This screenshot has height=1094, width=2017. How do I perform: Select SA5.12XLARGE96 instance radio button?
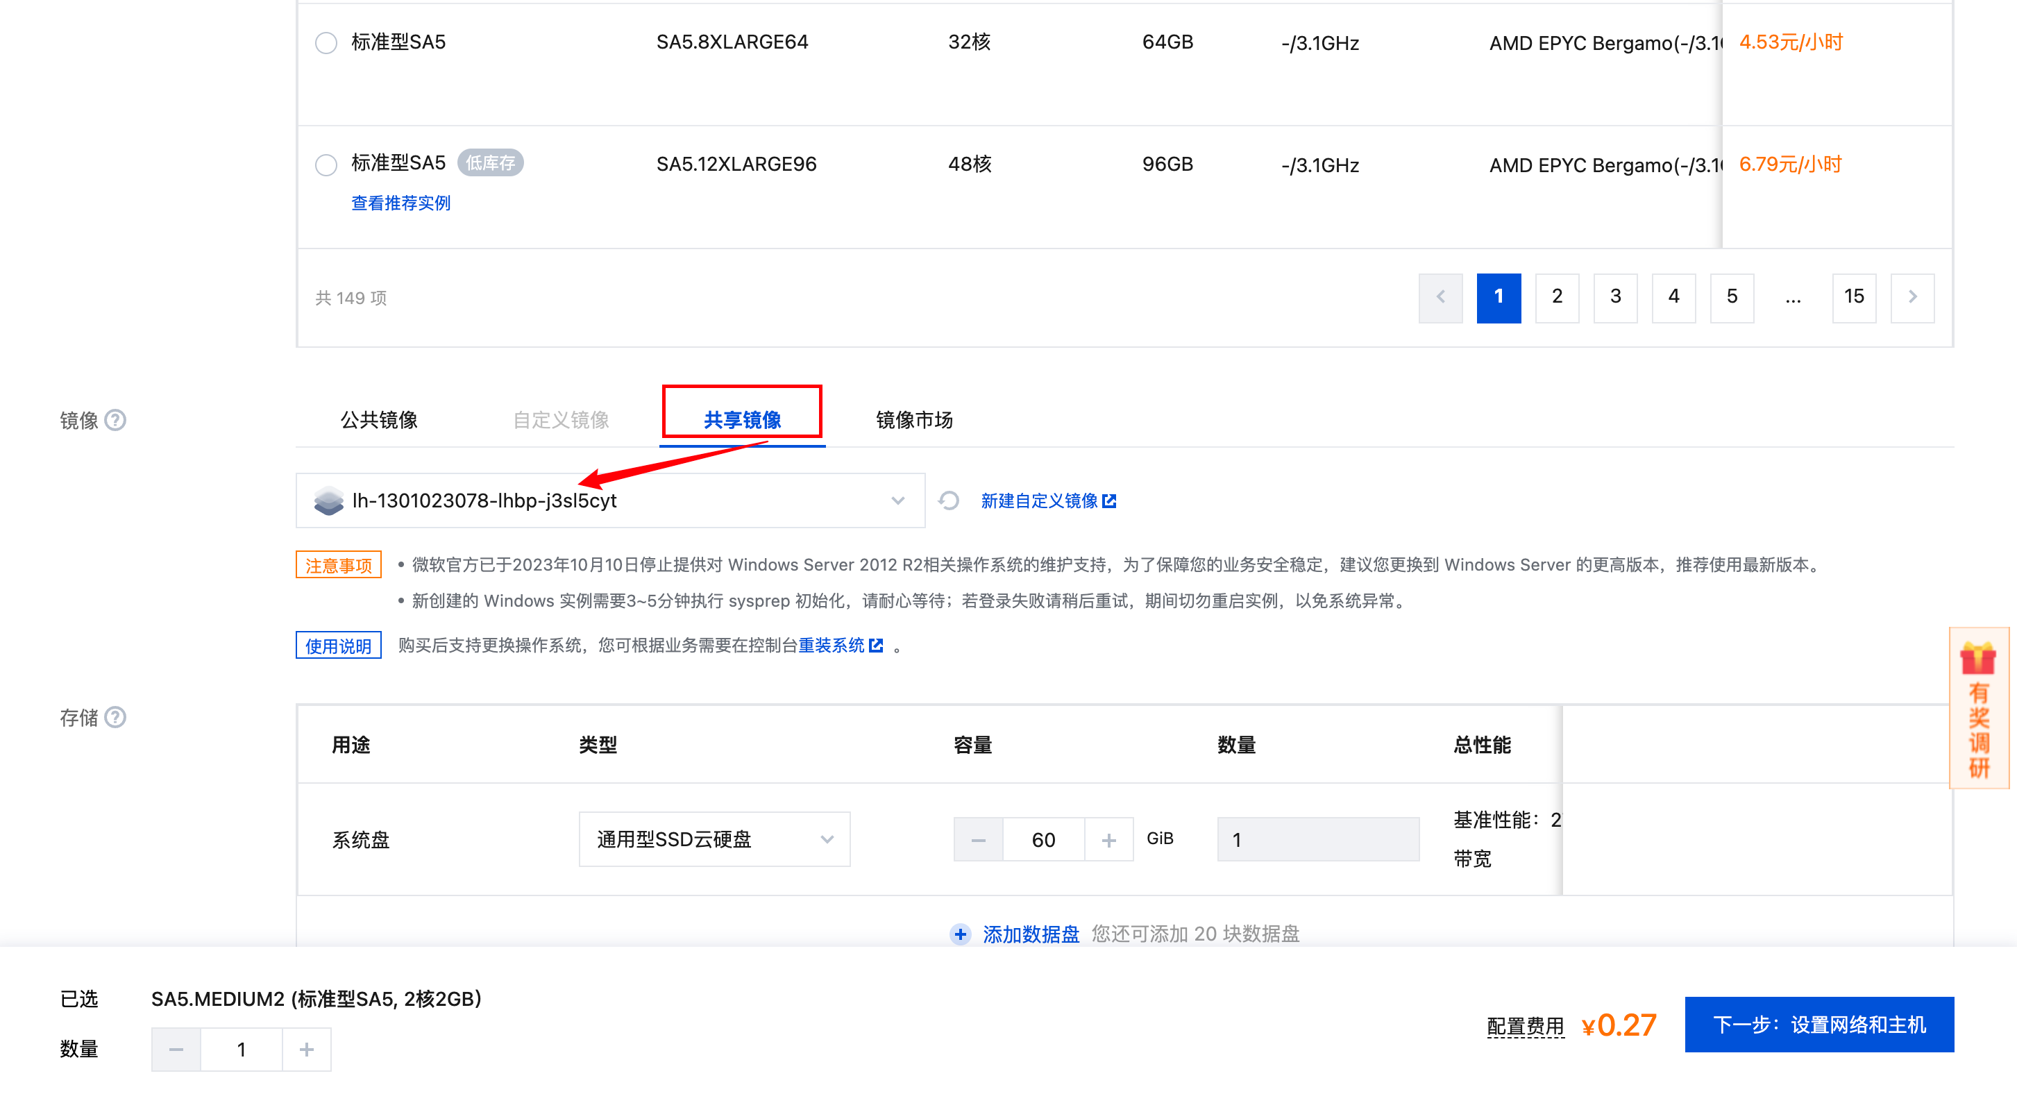326,165
